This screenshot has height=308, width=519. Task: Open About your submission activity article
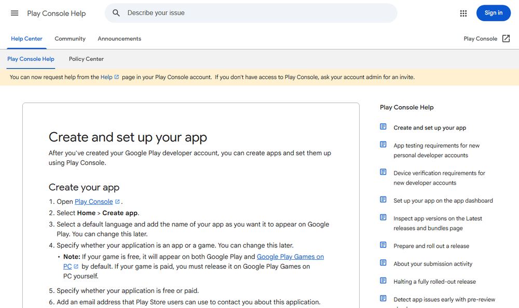[433, 264]
